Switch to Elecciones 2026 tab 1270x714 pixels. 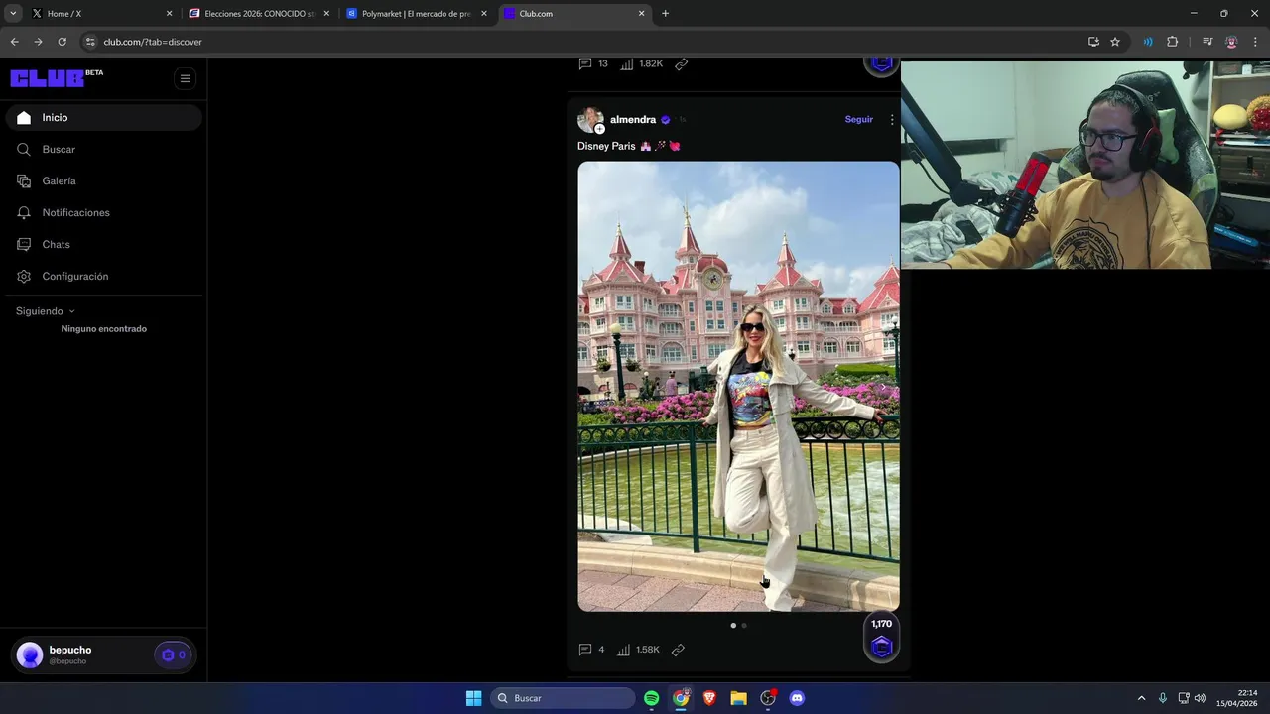259,14
